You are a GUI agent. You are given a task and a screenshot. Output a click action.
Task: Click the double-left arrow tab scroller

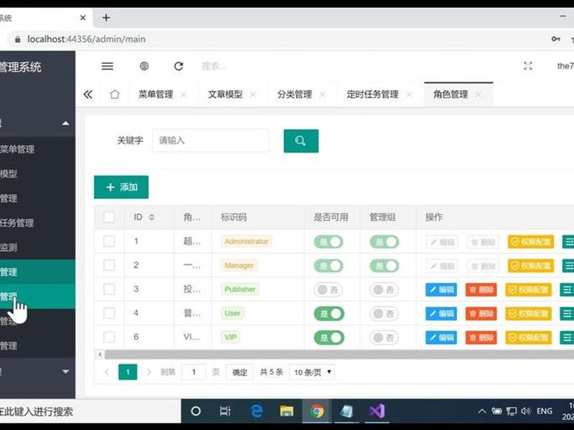click(x=88, y=95)
